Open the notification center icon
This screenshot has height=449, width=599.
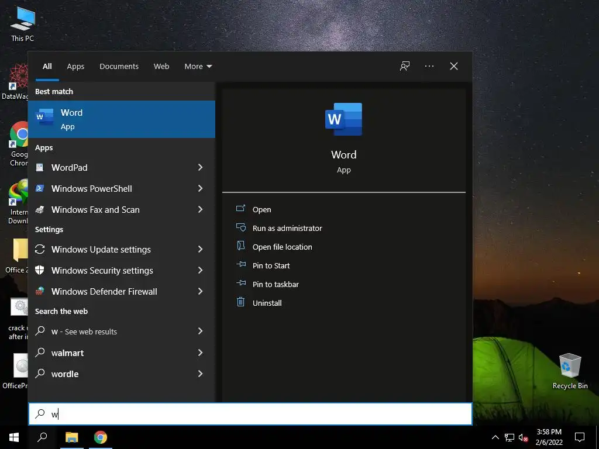pos(580,437)
